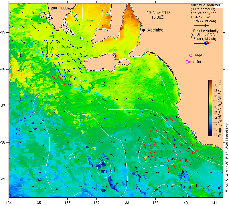Click the 'Argo' legend label
Image resolution: width=229 pixels, height=206 pixels.
tap(198, 55)
